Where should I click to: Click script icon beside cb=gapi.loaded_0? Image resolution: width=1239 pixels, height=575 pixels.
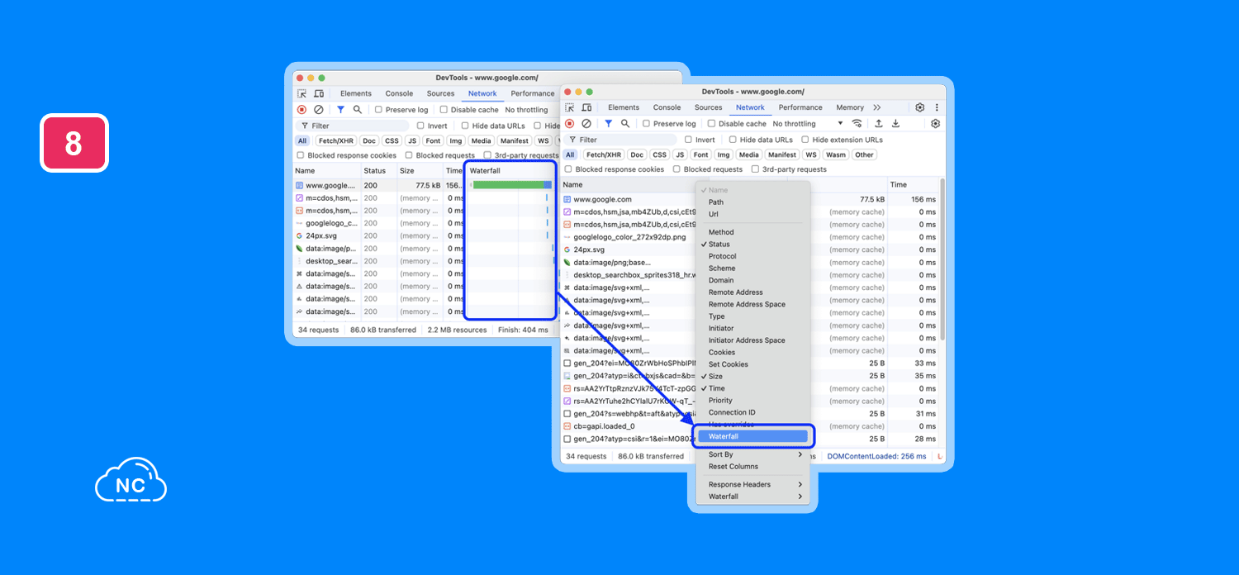[x=567, y=426]
